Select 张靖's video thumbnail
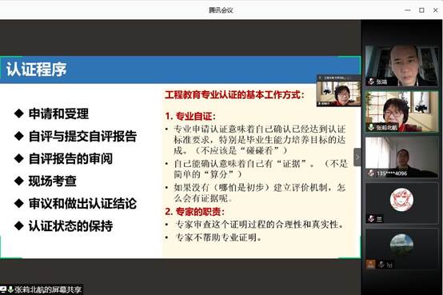443x295 pixels. [x=401, y=66]
